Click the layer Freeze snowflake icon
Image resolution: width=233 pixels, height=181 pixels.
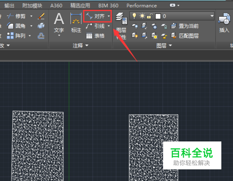point(154,26)
